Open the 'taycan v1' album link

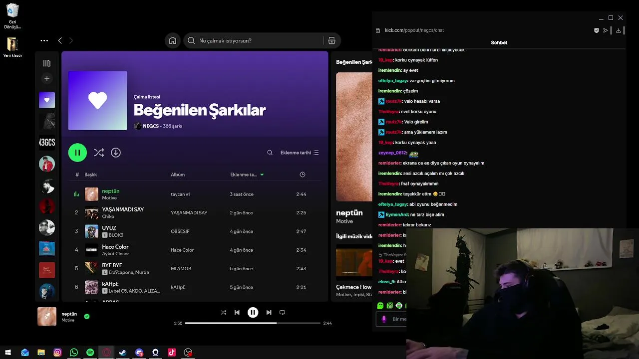[180, 194]
